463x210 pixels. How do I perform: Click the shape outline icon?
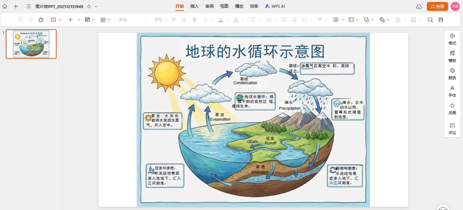(x=413, y=20)
